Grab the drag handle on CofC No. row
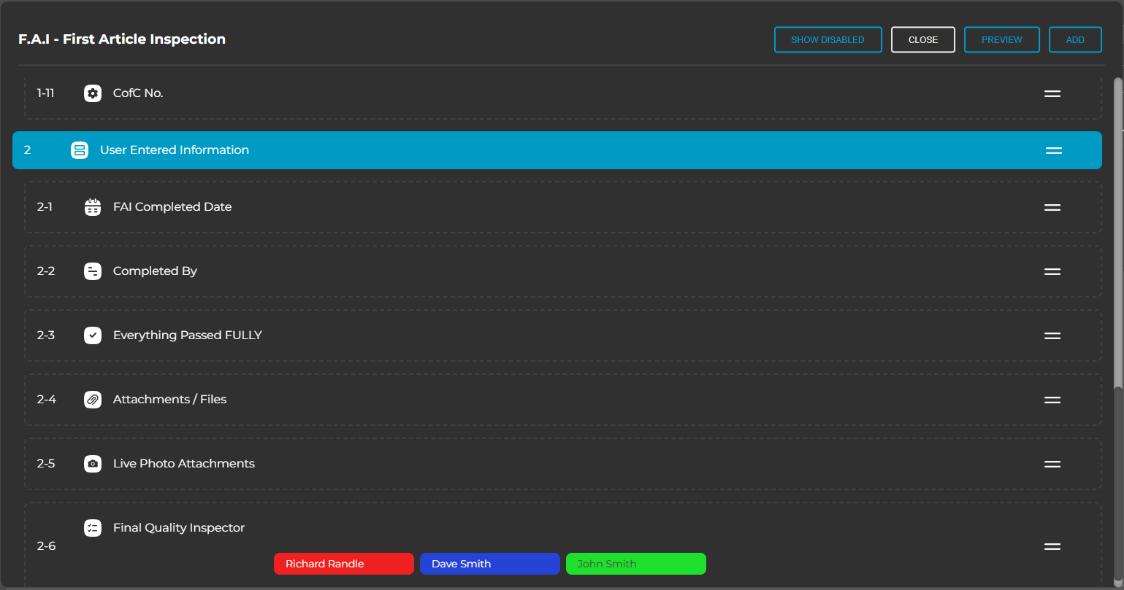This screenshot has height=590, width=1124. point(1052,93)
